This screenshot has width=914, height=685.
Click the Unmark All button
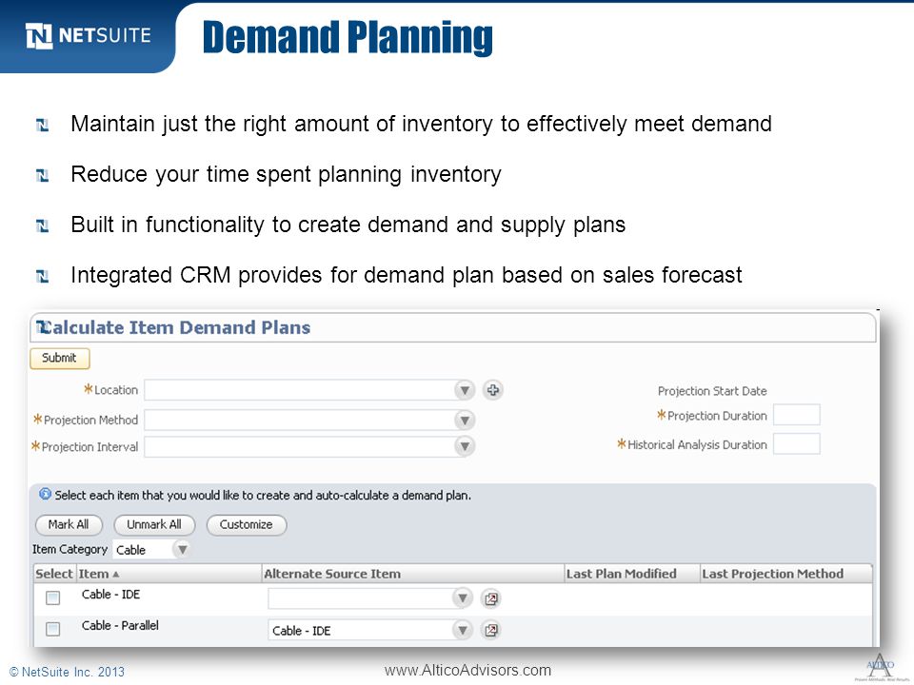pos(154,525)
